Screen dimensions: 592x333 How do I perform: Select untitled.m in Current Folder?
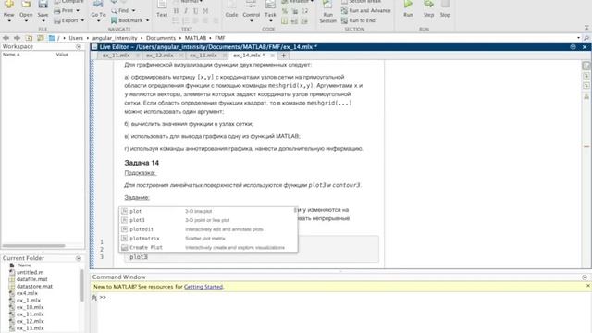(x=31, y=272)
